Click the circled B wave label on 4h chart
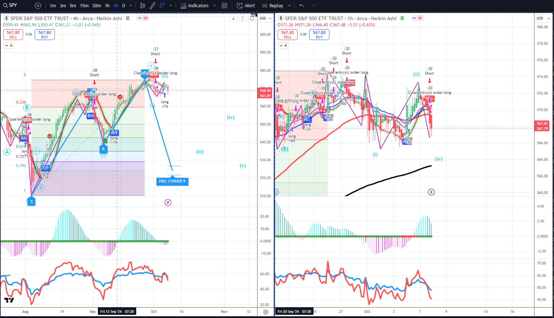554x318 pixels. [x=27, y=107]
